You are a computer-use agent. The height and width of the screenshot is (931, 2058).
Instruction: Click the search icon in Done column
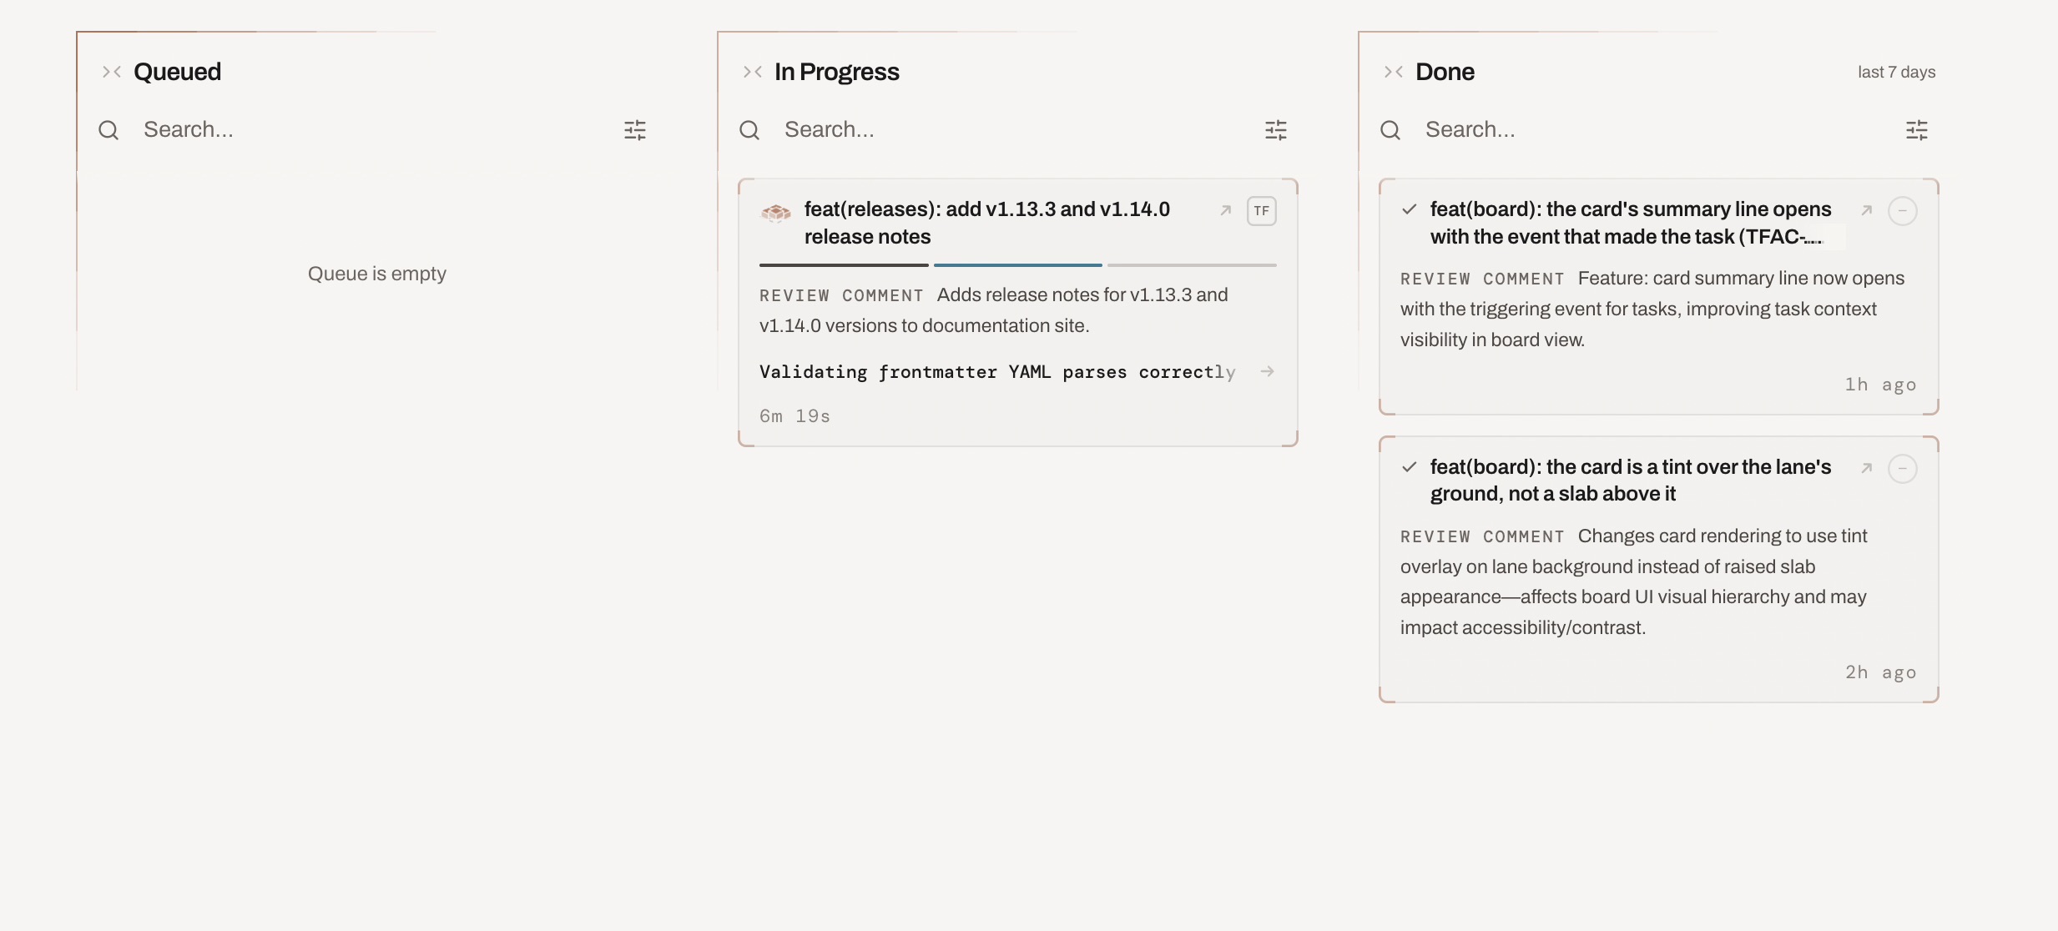pos(1390,130)
